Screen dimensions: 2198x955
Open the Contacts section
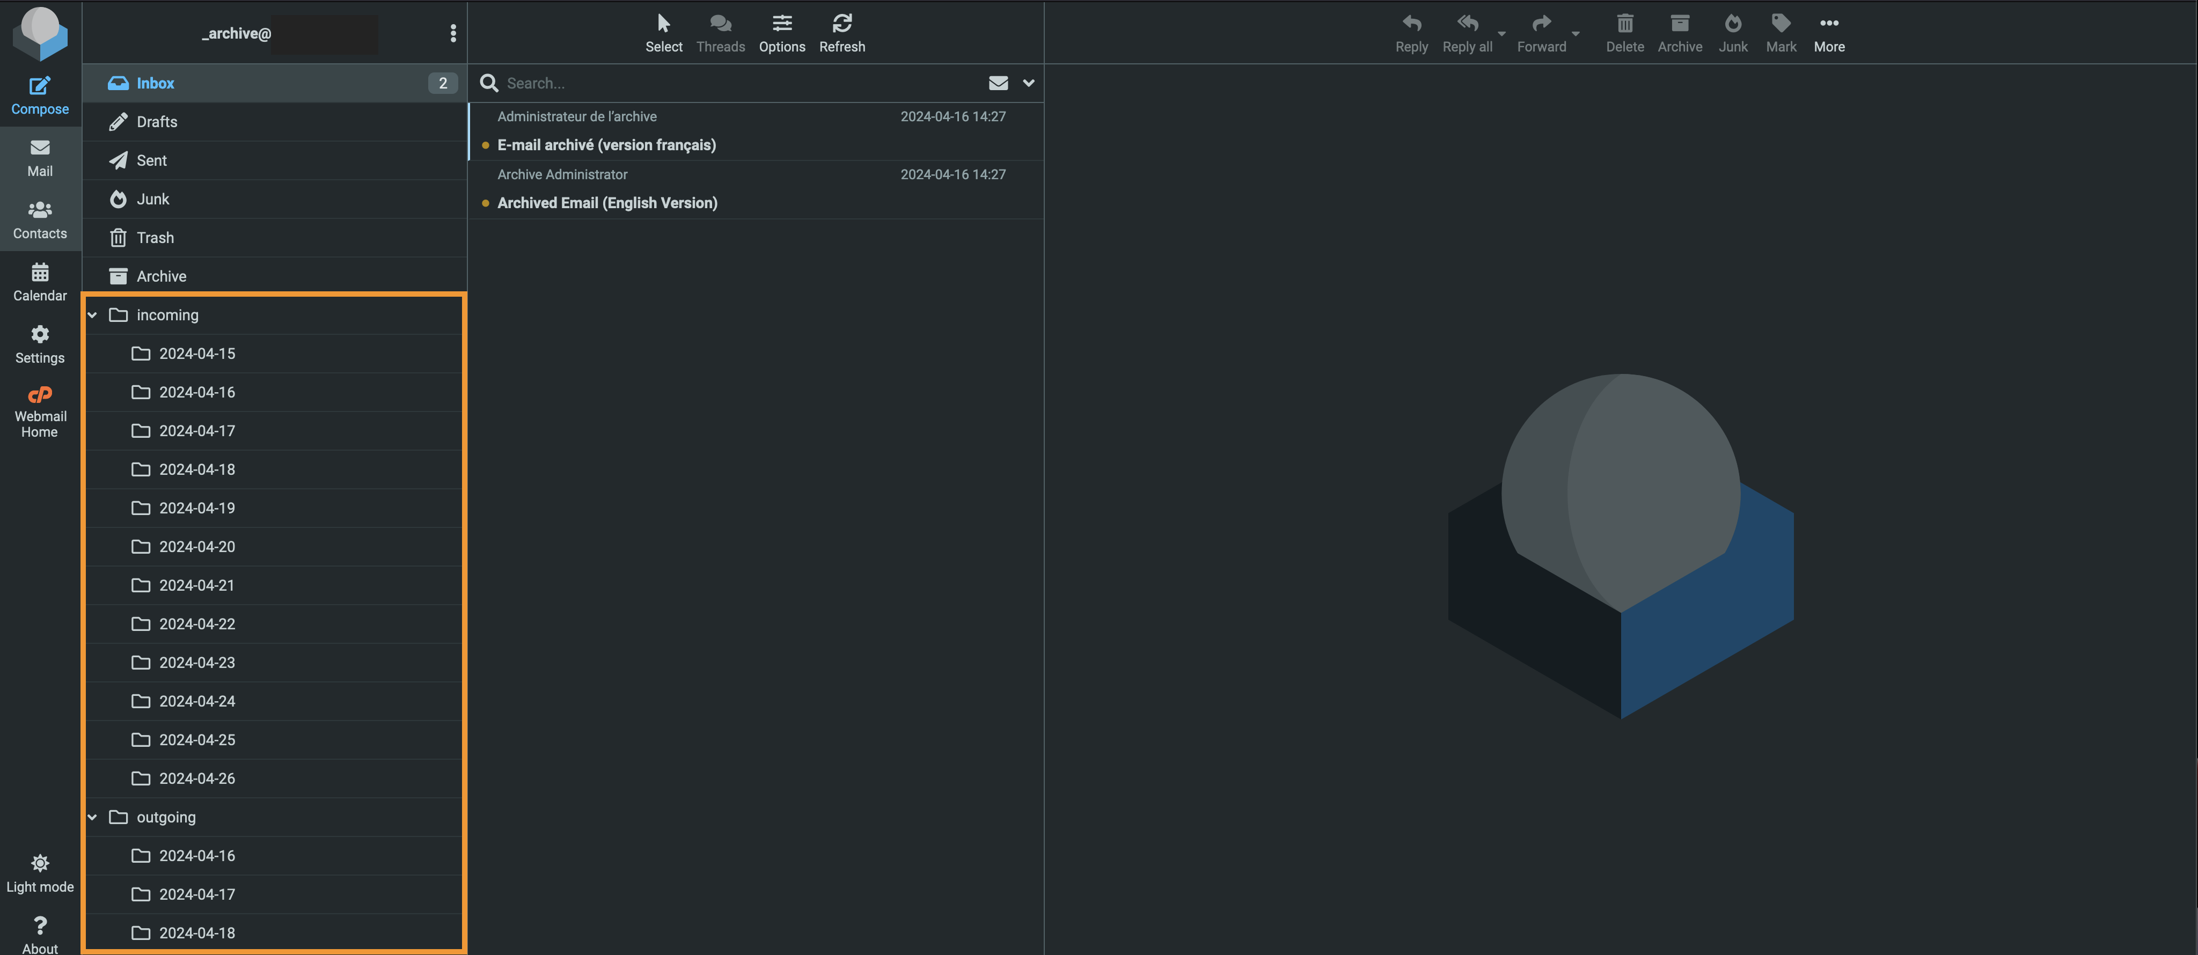40,220
